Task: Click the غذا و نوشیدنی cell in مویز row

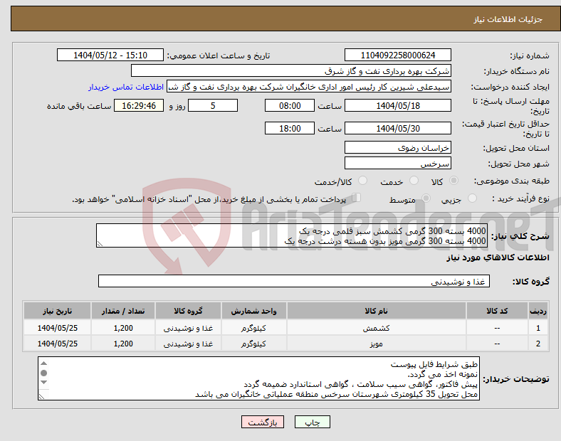Action: point(188,344)
